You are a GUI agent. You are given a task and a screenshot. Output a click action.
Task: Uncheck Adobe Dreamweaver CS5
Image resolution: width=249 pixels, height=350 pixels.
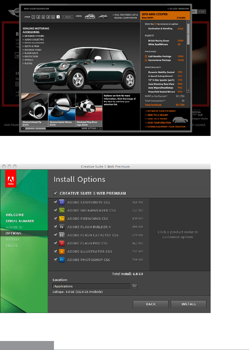[x=55, y=211]
